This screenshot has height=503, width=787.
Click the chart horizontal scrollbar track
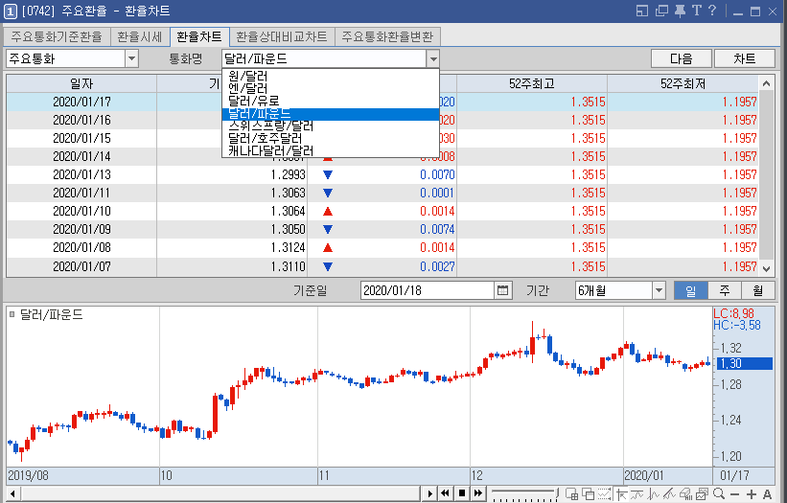[220, 493]
